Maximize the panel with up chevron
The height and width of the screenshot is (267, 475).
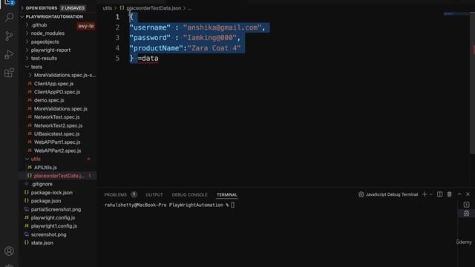tap(459, 194)
